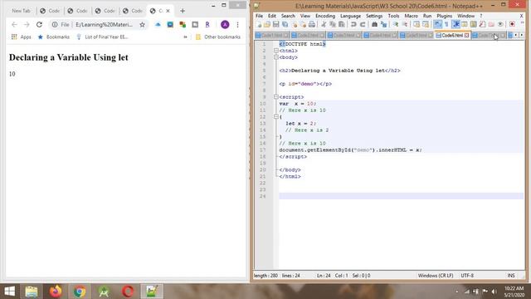
Task: Open the Chrome profile avatar
Action: [225, 24]
